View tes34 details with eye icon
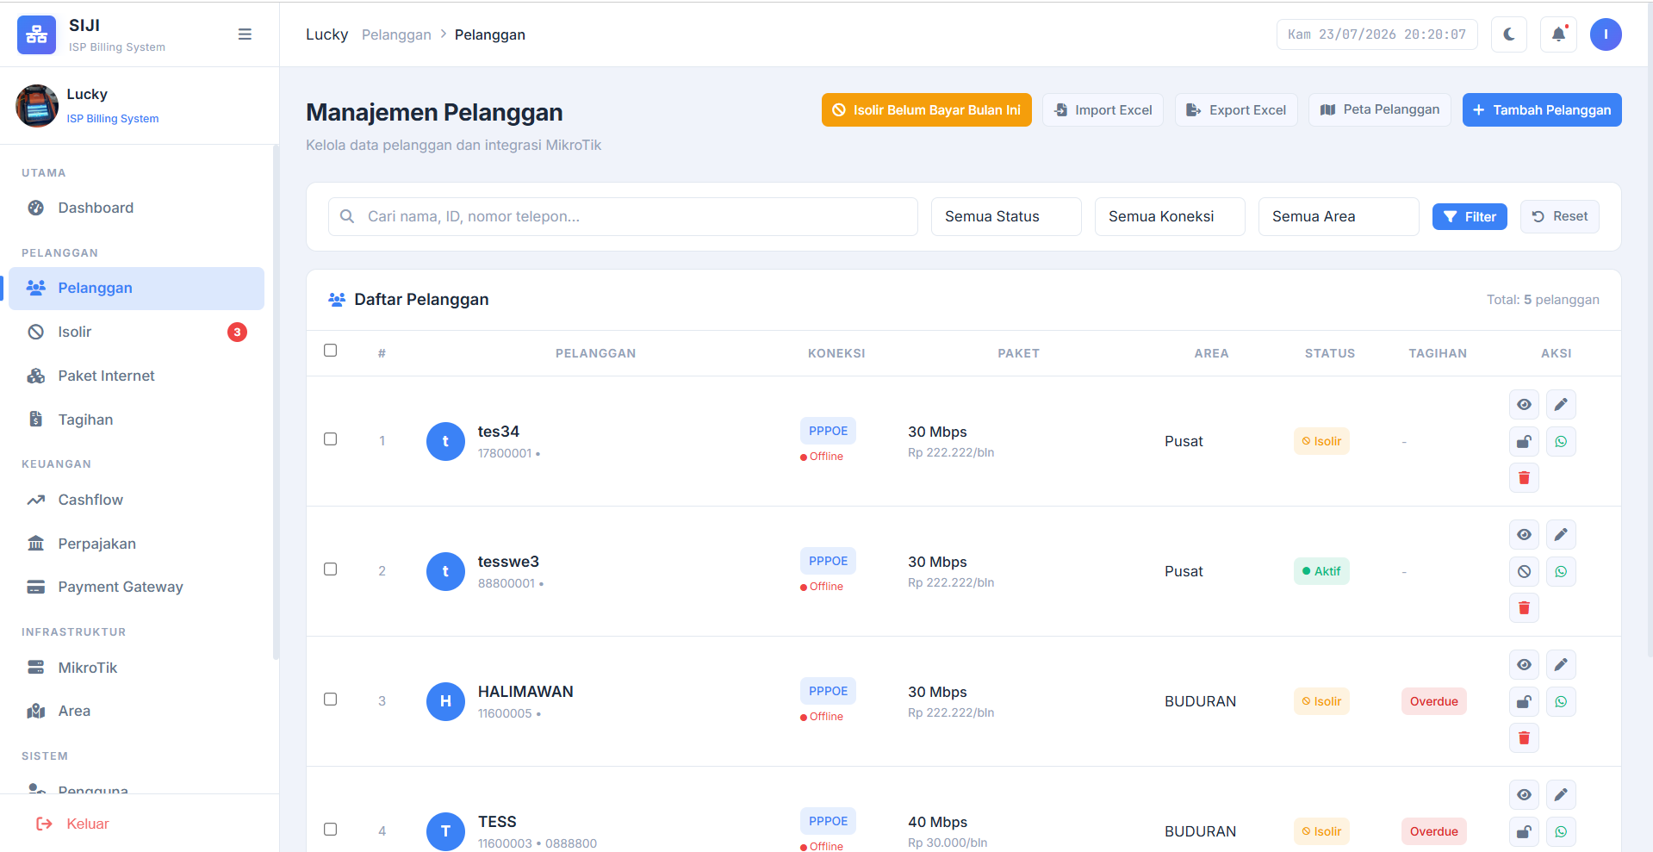 [1524, 405]
